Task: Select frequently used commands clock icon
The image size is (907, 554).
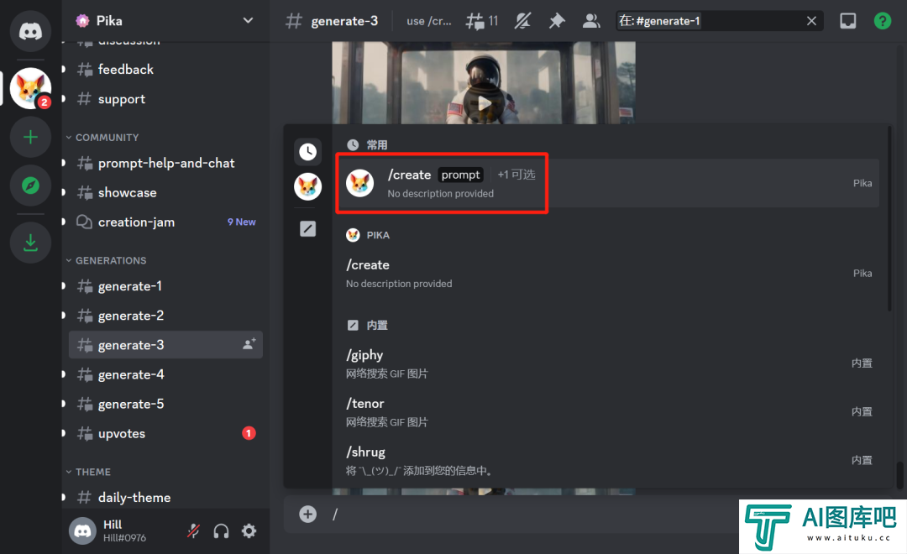Action: point(307,152)
